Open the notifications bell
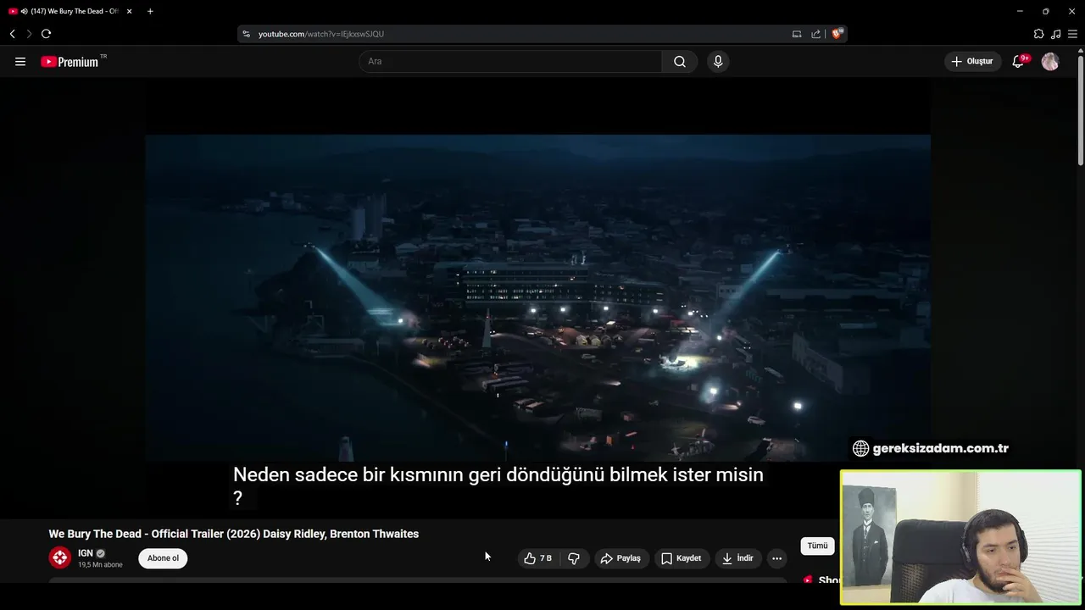The height and width of the screenshot is (610, 1085). tap(1019, 61)
